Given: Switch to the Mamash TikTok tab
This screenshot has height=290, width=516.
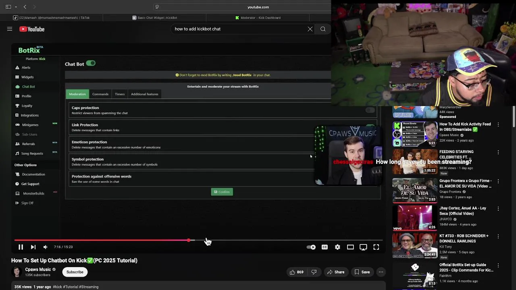Looking at the screenshot, I should [52, 18].
